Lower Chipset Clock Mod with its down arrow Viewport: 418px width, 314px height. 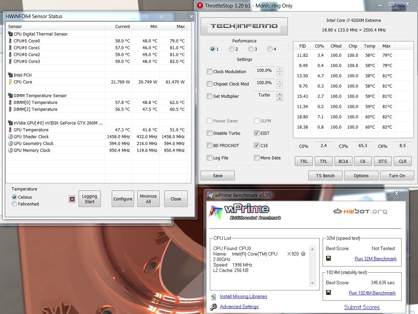click(x=280, y=86)
